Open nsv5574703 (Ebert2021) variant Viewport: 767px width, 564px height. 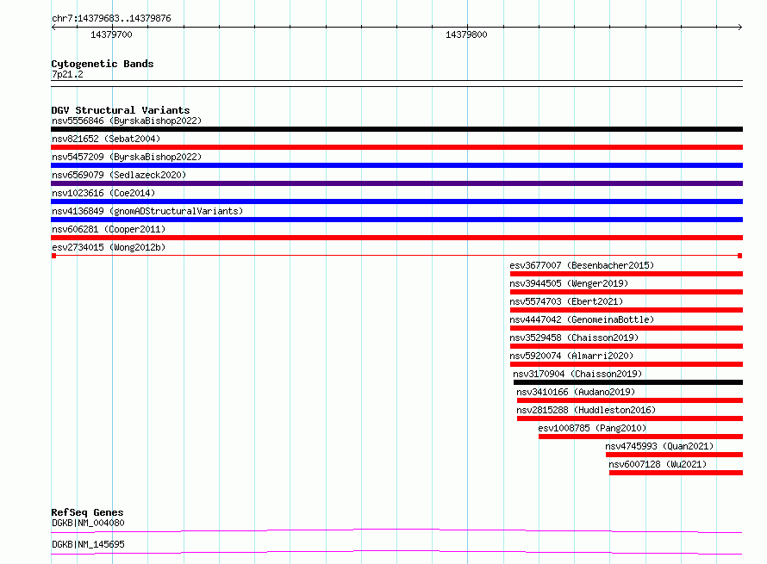pyautogui.click(x=566, y=301)
